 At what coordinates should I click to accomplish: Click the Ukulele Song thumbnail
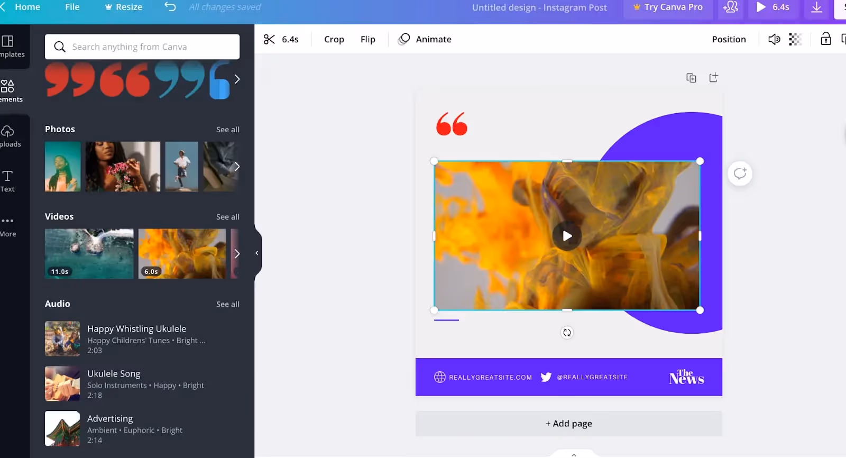point(62,384)
